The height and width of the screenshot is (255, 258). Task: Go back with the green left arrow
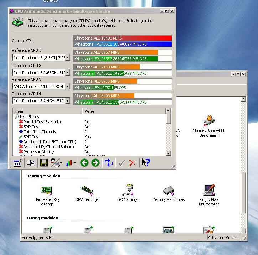tap(84, 163)
